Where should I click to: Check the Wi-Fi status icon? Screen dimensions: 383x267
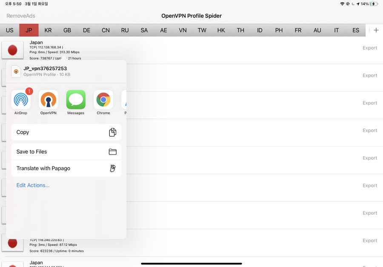342,4
